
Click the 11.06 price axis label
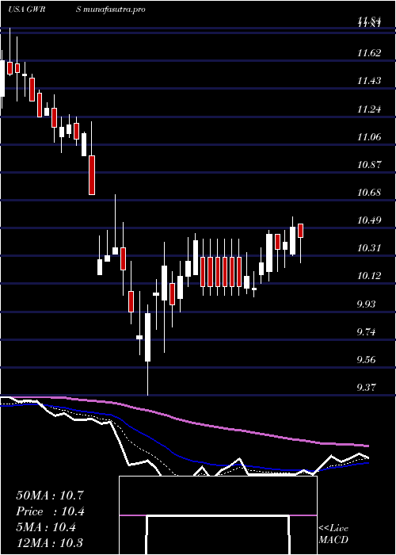click(x=369, y=137)
